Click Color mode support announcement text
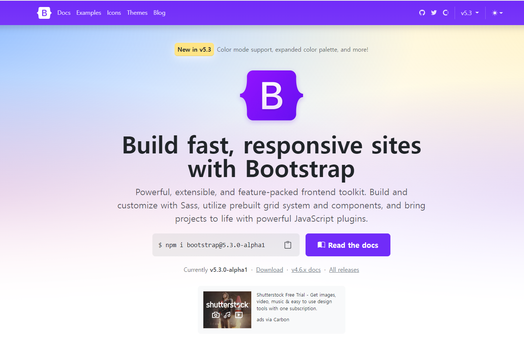Image resolution: width=524 pixels, height=343 pixels. tap(293, 49)
